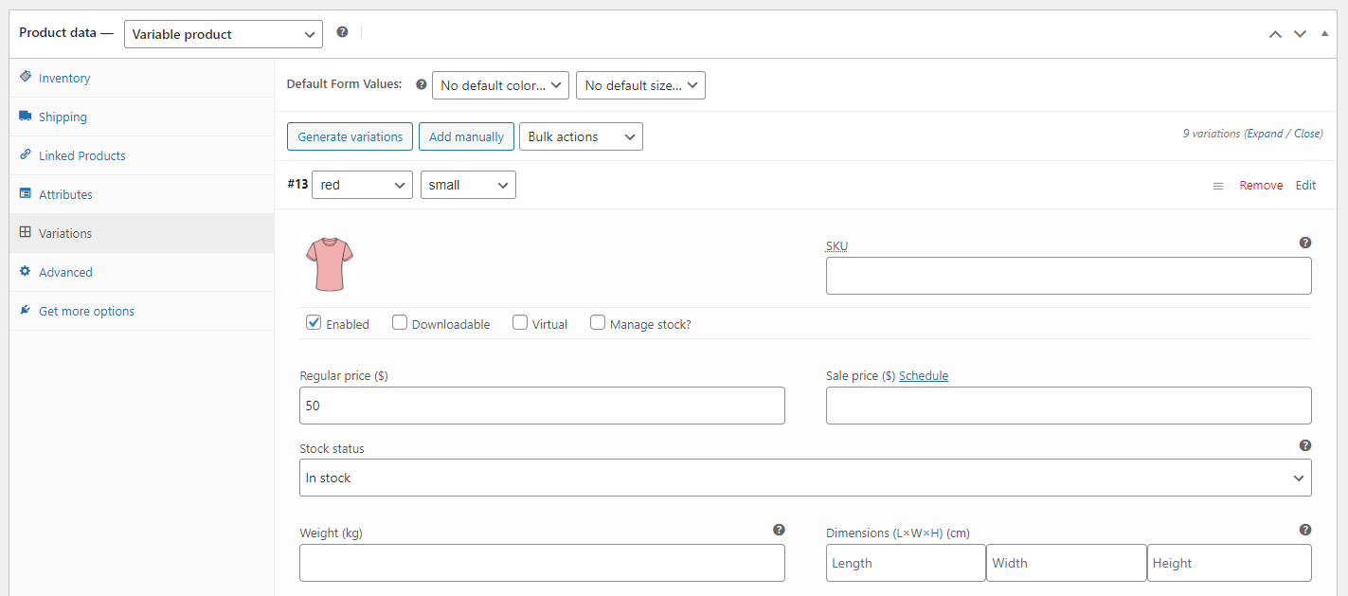Image resolution: width=1348 pixels, height=596 pixels.
Task: Click the help icon beside product type dropdown
Action: (342, 32)
